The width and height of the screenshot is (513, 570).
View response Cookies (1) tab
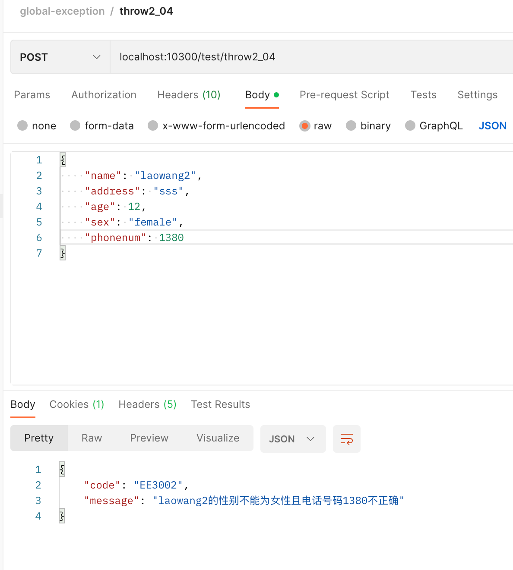(77, 404)
